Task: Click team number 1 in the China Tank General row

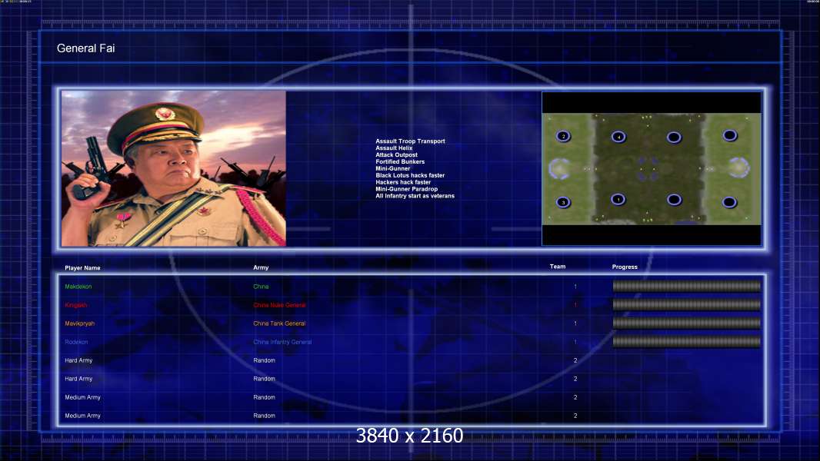Action: click(575, 323)
